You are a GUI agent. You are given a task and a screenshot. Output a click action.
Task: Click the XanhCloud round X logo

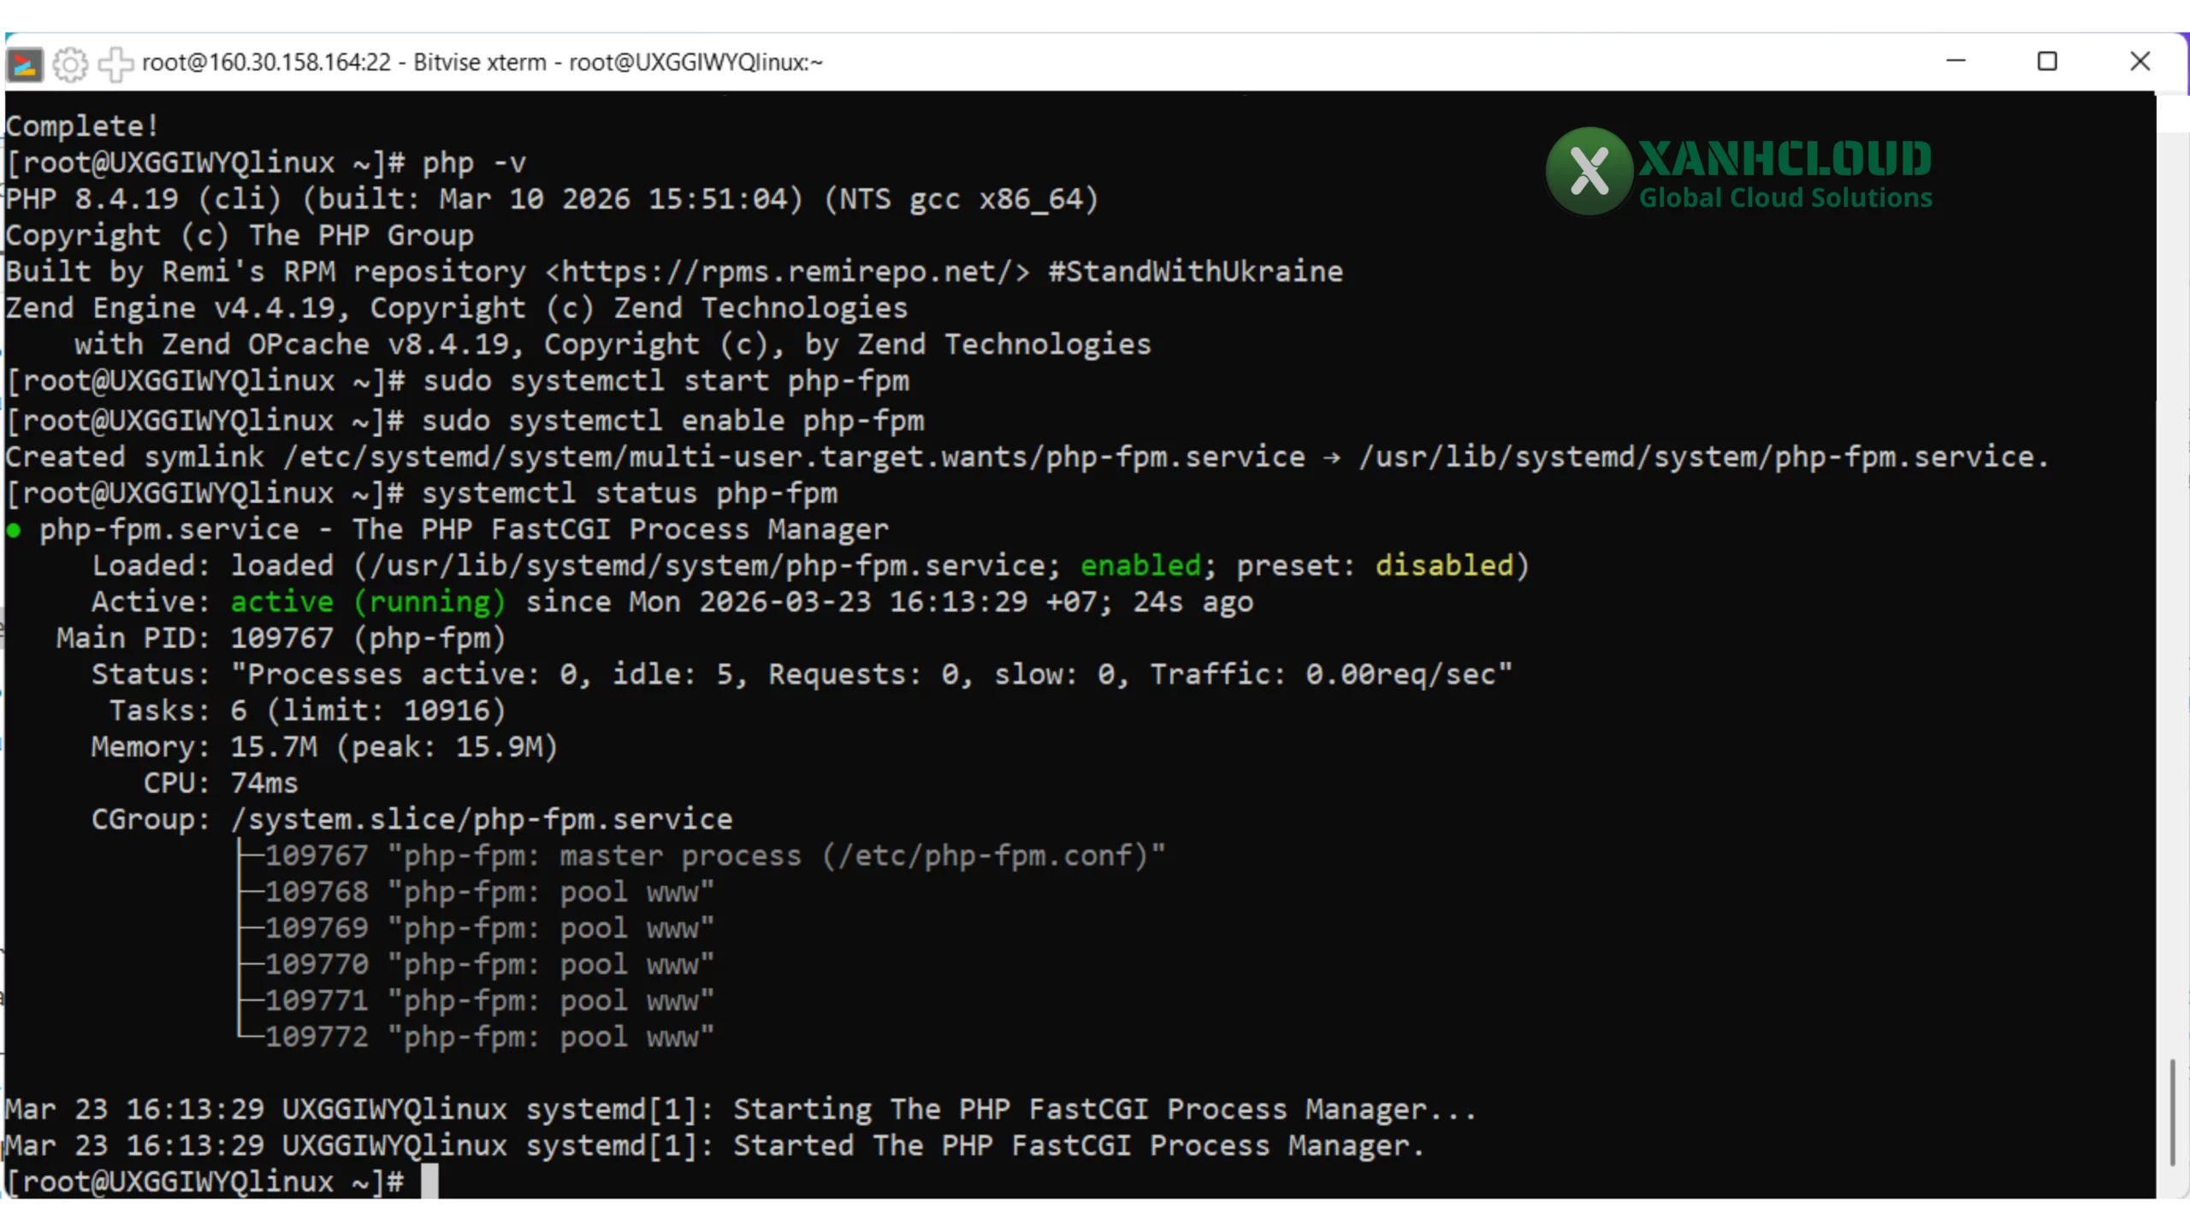[1589, 171]
